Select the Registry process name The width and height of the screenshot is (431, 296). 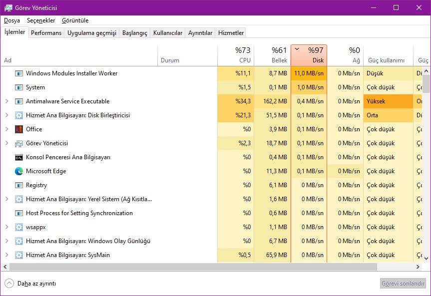coord(36,185)
